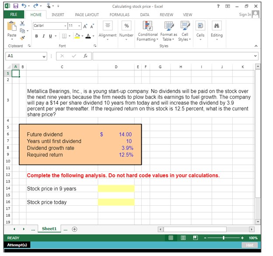
Task: Click the Save icon in title bar
Action: [x=16, y=6]
